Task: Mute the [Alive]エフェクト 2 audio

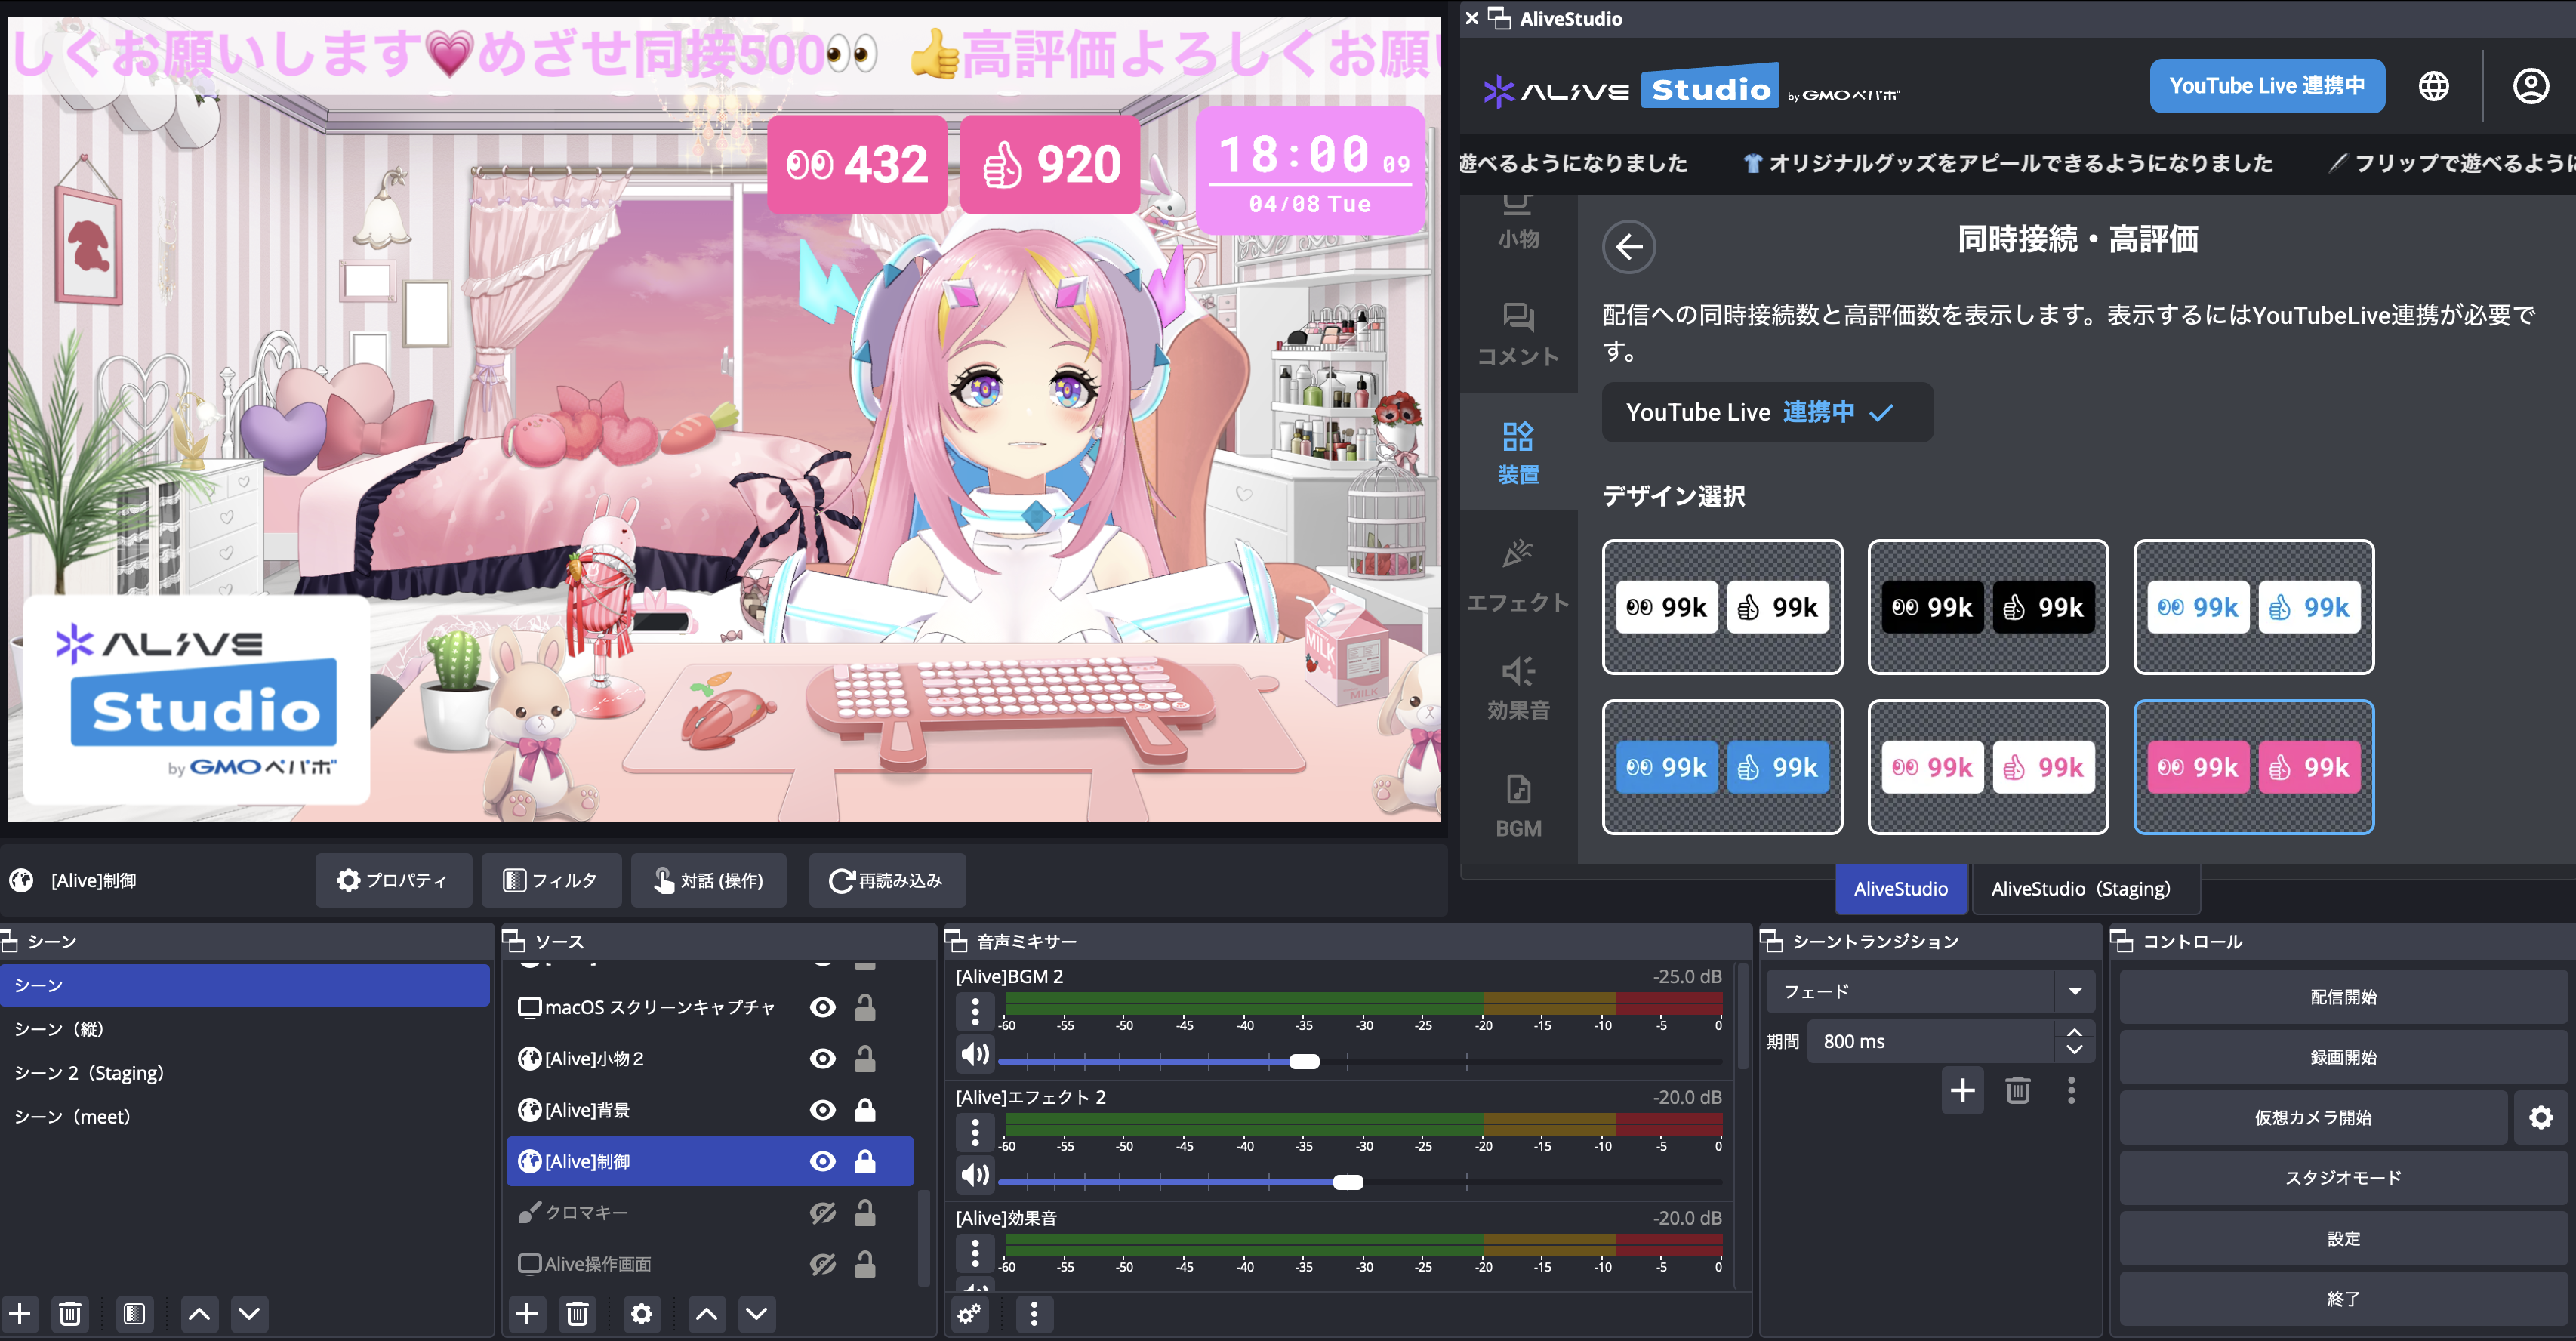Action: coord(974,1175)
